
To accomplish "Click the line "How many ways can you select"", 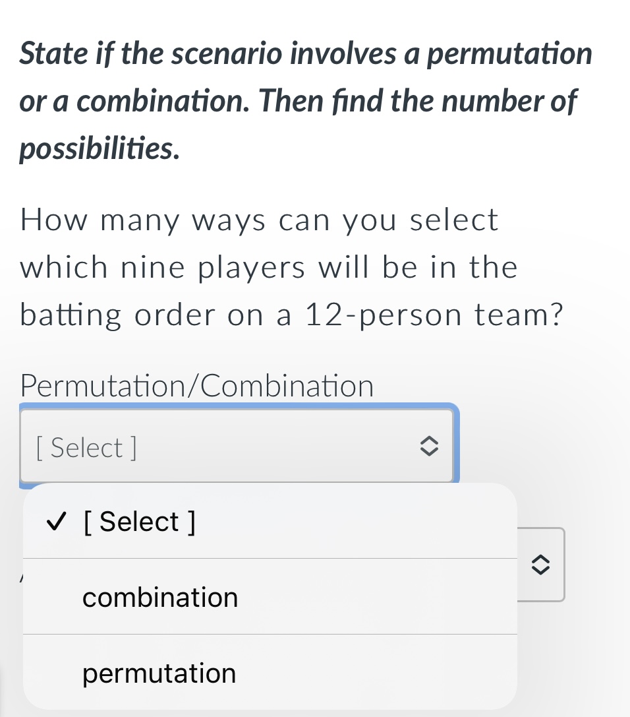I will [x=260, y=220].
